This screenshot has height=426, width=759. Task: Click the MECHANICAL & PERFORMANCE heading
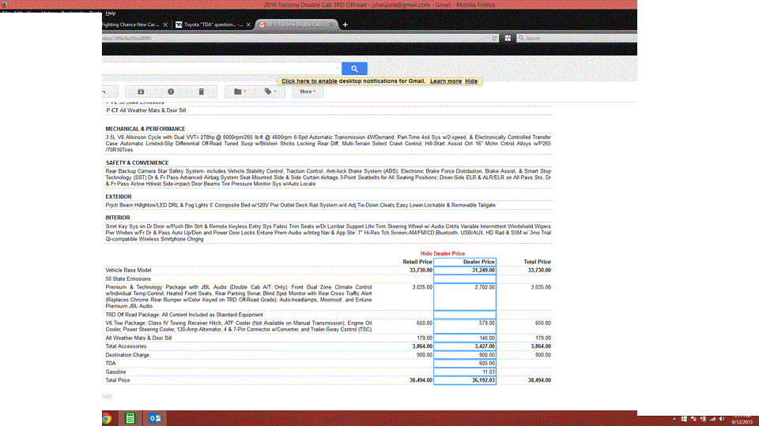pos(145,129)
